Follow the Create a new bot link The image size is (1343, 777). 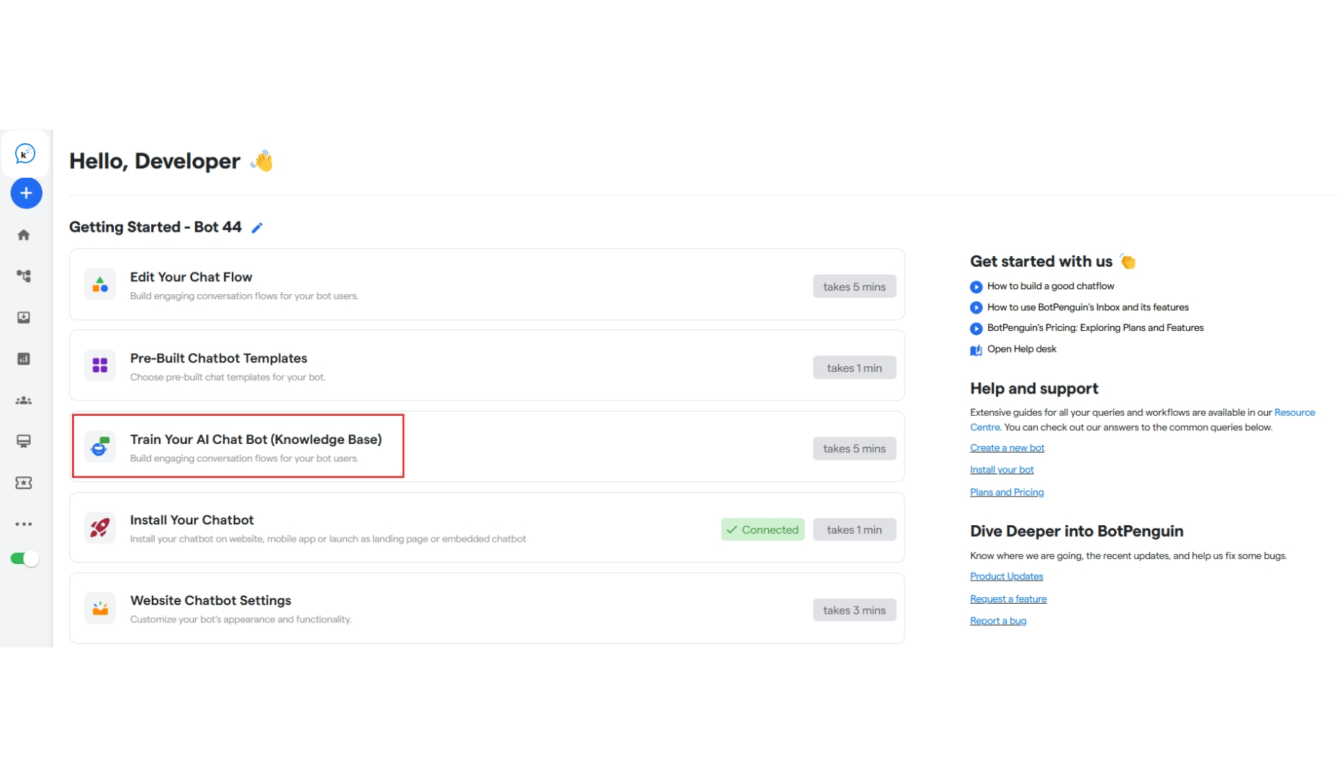pyautogui.click(x=1007, y=447)
